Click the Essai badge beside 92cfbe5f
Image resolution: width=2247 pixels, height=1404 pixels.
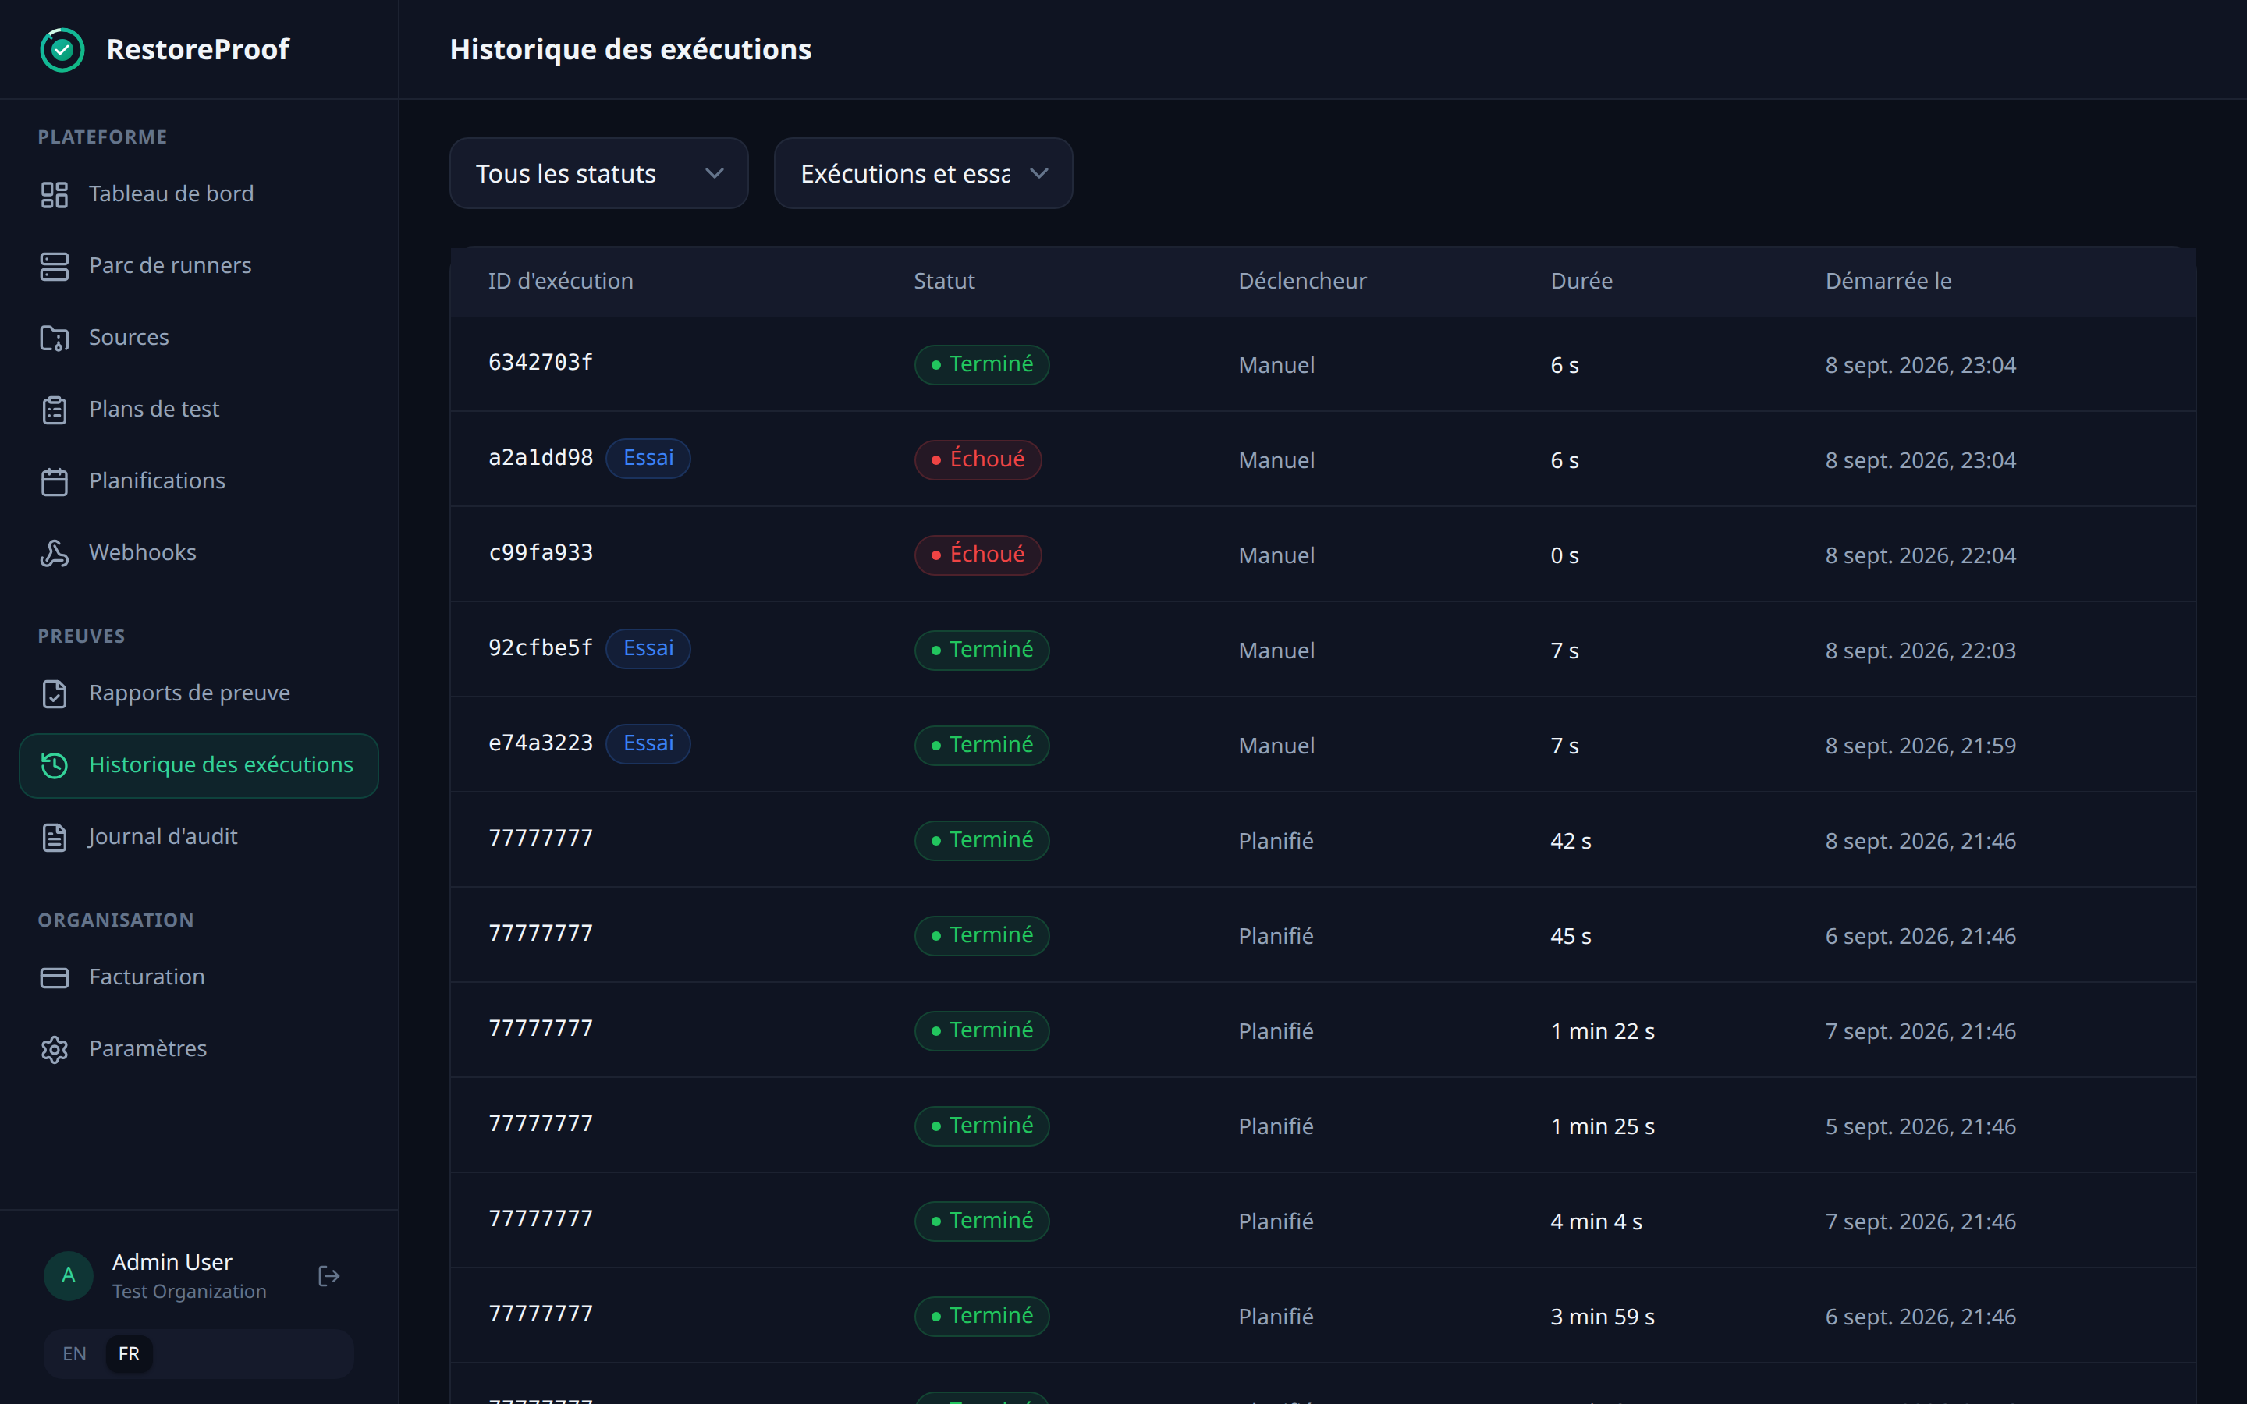point(648,648)
